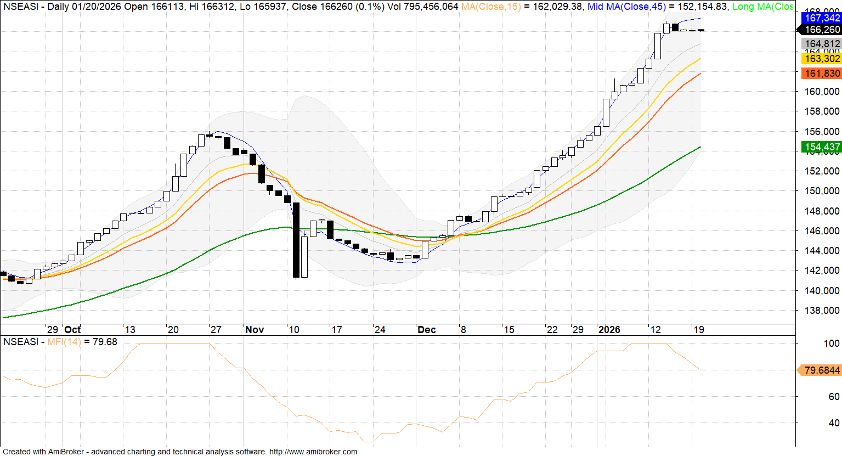Click the green Long MA legend text
The width and height of the screenshot is (842, 456).
762,7
